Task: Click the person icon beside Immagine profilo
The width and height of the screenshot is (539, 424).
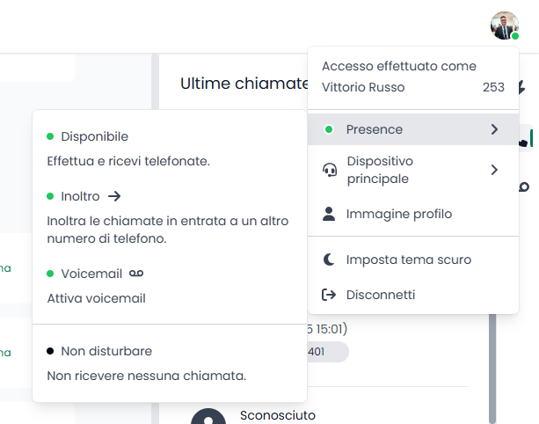Action: (330, 214)
